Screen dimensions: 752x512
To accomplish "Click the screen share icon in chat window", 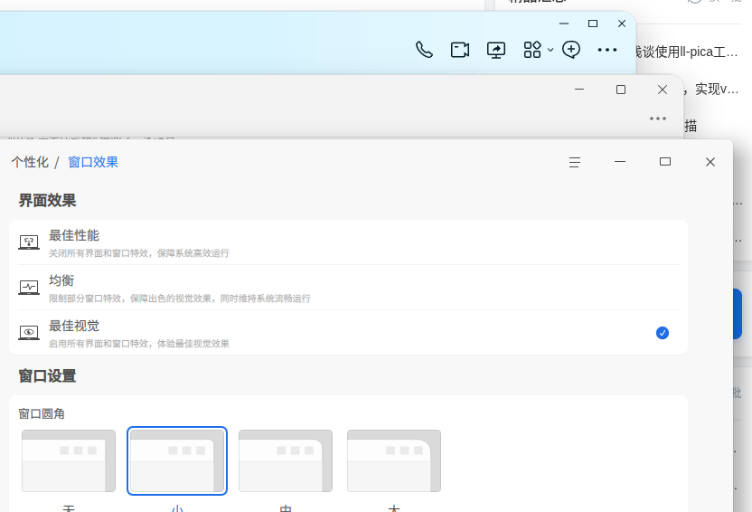I will click(496, 50).
